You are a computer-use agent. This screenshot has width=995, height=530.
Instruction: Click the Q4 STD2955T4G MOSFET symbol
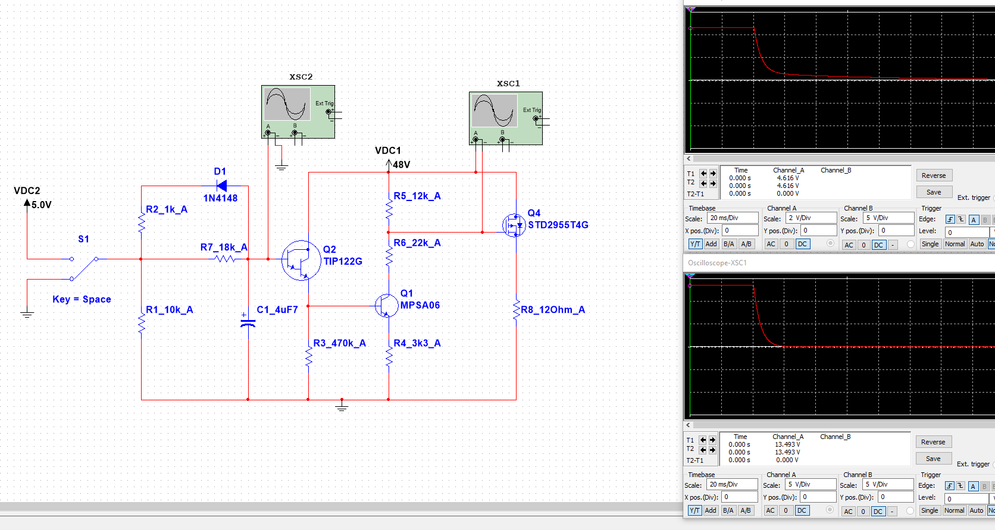pyautogui.click(x=514, y=225)
